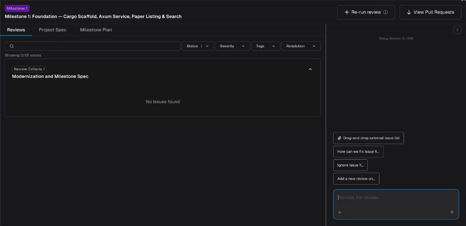Viewport: 466px width, 226px height.
Task: Click Drag-and-drop external issue list
Action: [x=369, y=138]
